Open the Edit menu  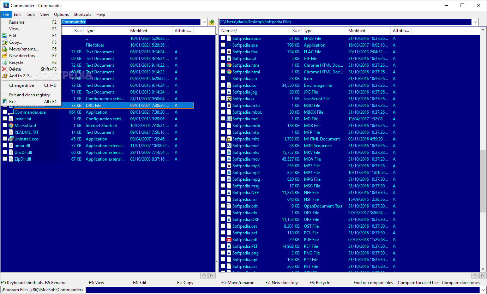pyautogui.click(x=17, y=14)
